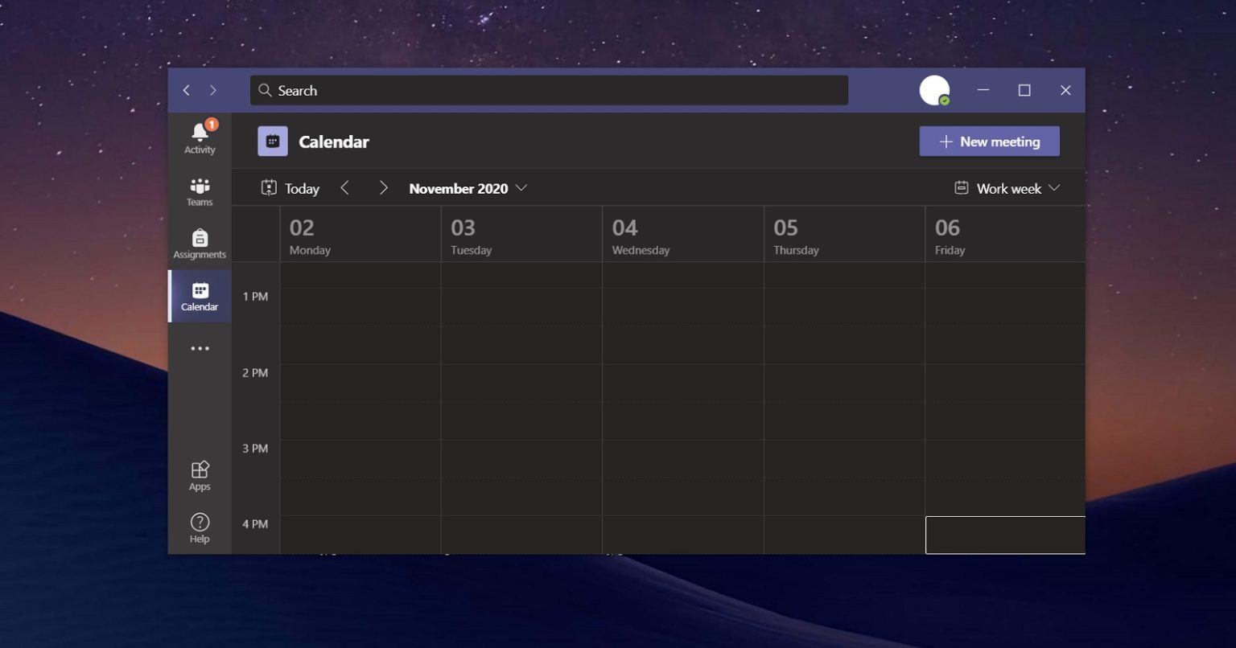1236x648 pixels.
Task: Open your profile avatar menu
Action: click(934, 90)
